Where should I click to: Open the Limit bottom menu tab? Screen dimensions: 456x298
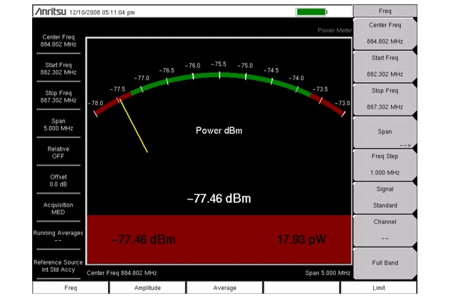click(379, 287)
